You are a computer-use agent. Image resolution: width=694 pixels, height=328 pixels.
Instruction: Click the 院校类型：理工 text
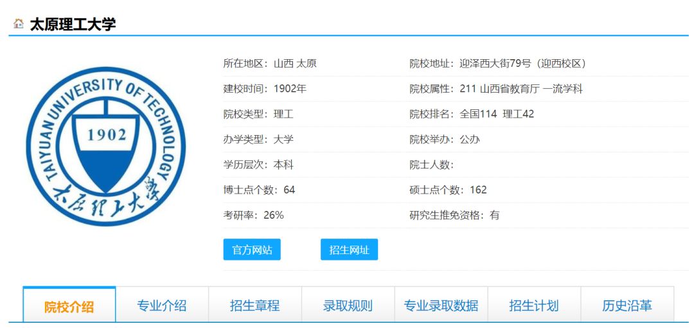coord(258,114)
